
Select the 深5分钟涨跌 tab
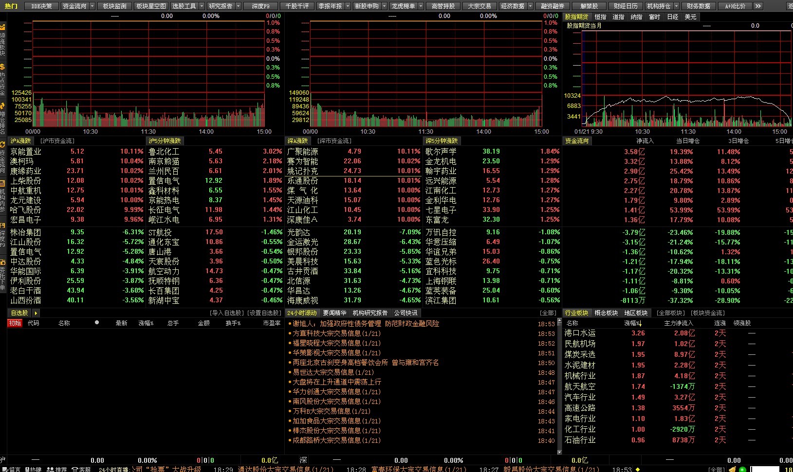[x=442, y=141]
